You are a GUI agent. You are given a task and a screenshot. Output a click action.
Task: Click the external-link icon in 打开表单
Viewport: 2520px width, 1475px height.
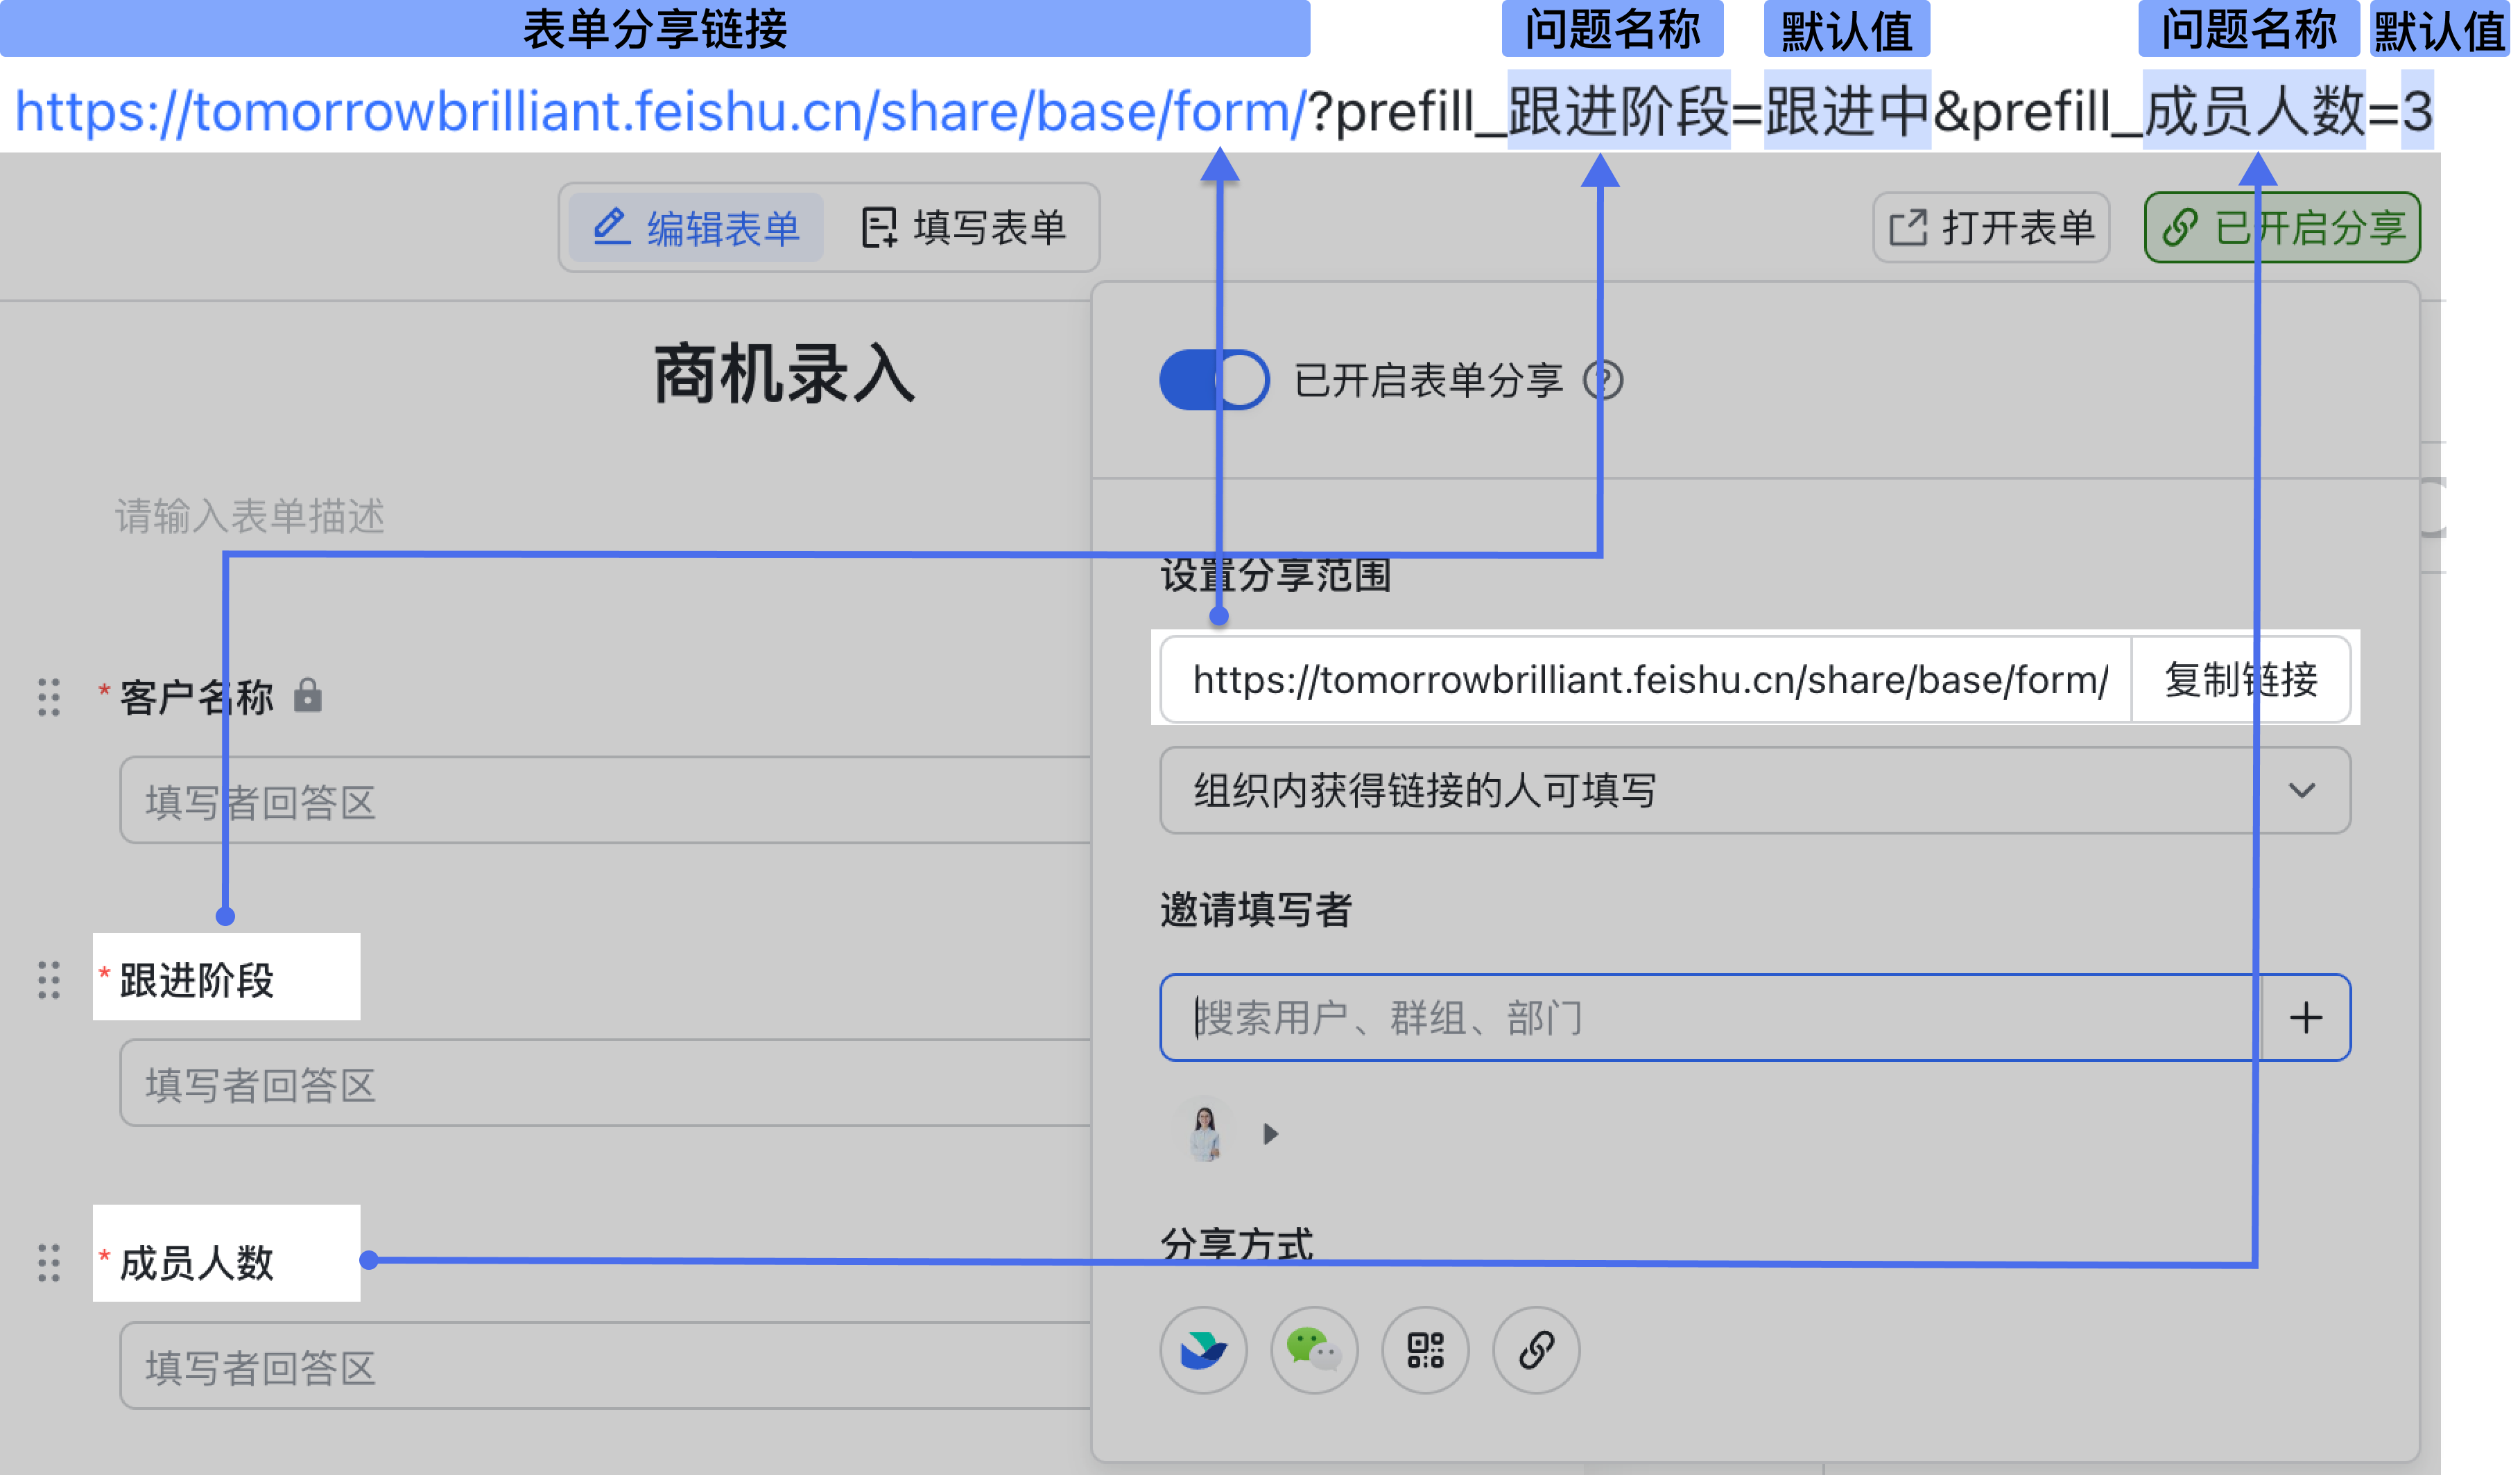[x=1907, y=227]
